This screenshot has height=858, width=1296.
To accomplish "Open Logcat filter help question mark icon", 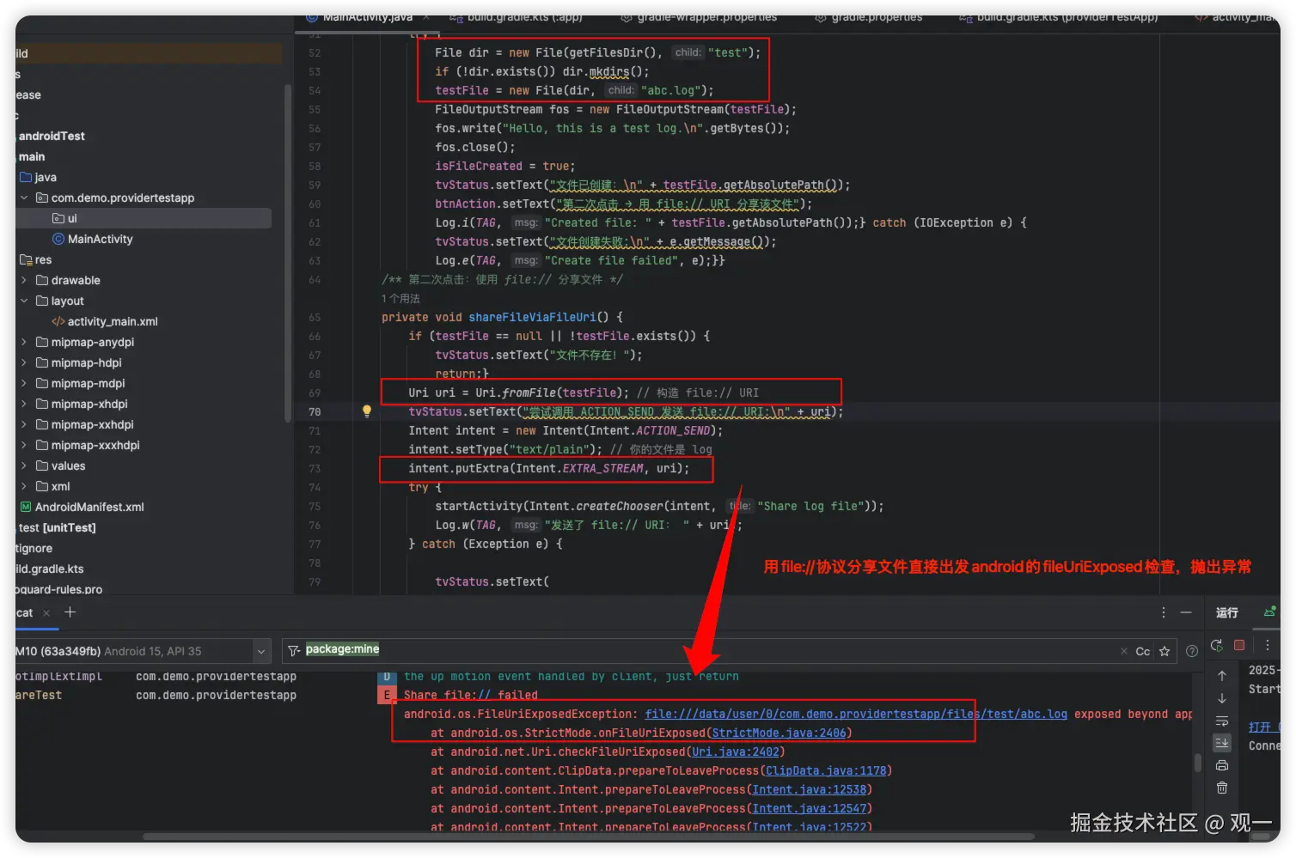I will pyautogui.click(x=1192, y=651).
